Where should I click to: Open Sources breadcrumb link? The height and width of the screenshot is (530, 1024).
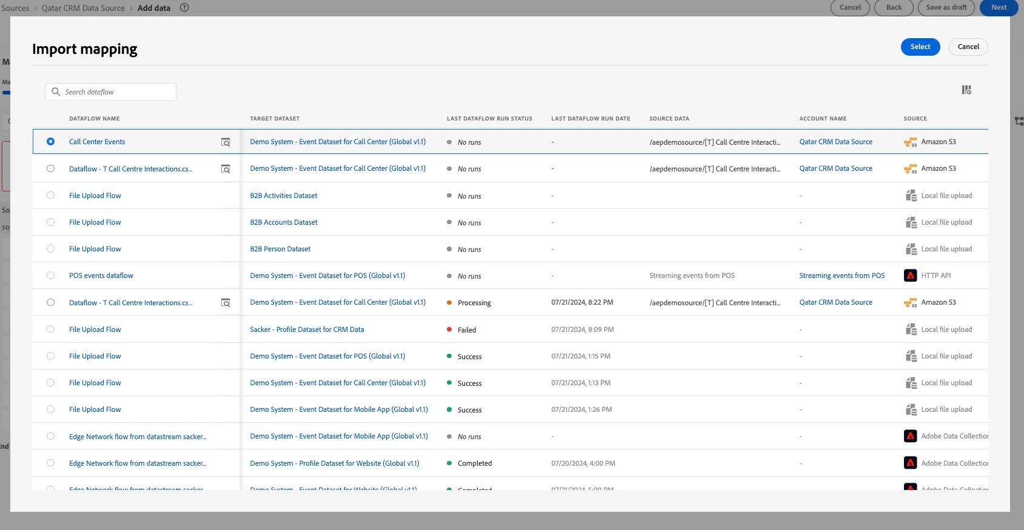(15, 8)
